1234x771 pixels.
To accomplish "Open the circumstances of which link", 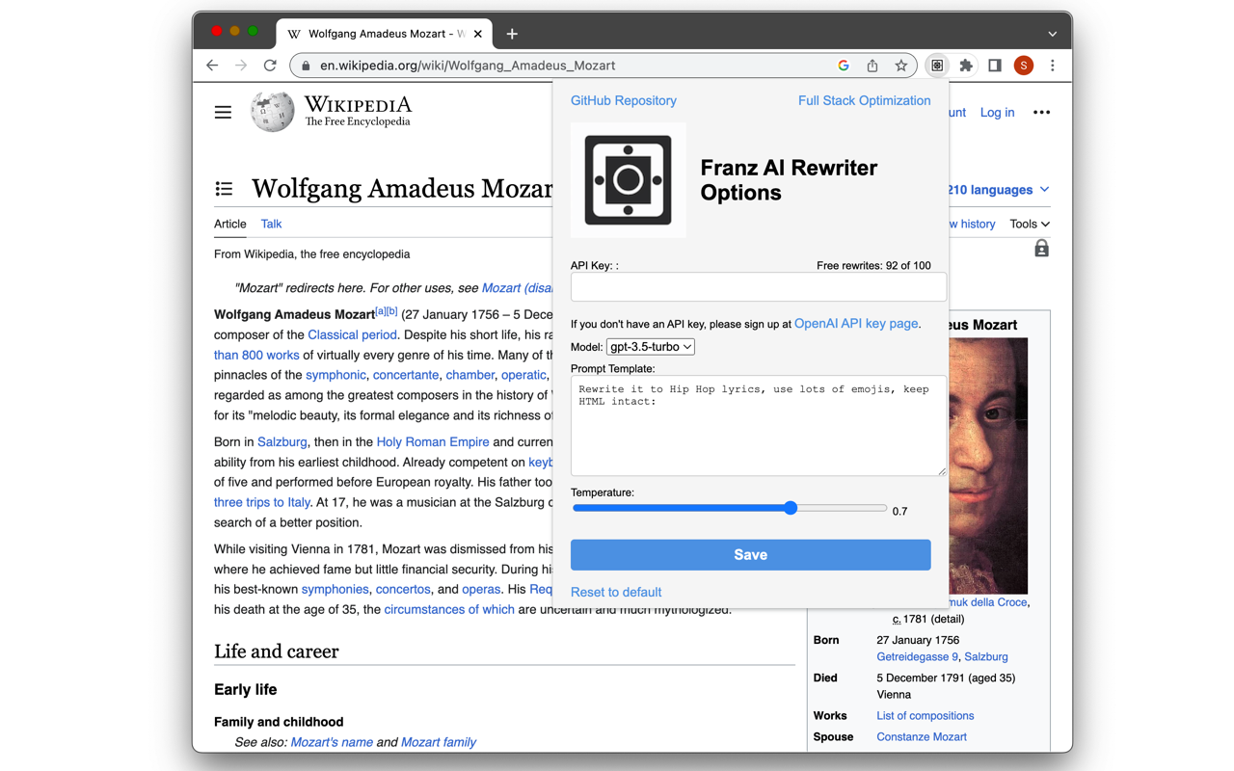I will coord(449,609).
